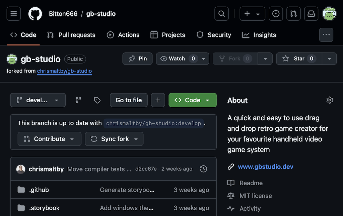This screenshot has height=216, width=343.
Task: Open chrismaltby/gb-studio upstream link
Action: 64,71
